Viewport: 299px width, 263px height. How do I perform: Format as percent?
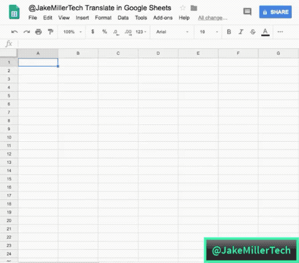pos(105,32)
